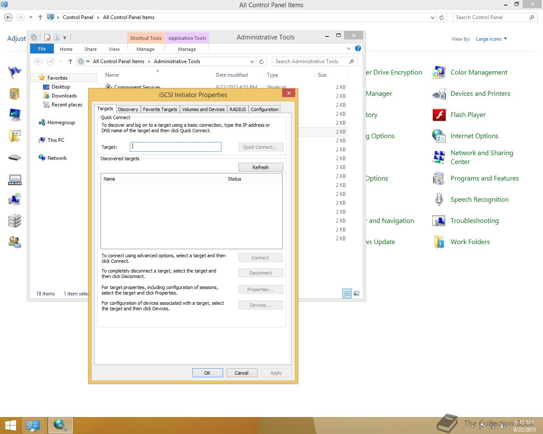Go up one level in Control Panel window
The height and width of the screenshot is (434, 543).
point(40,17)
